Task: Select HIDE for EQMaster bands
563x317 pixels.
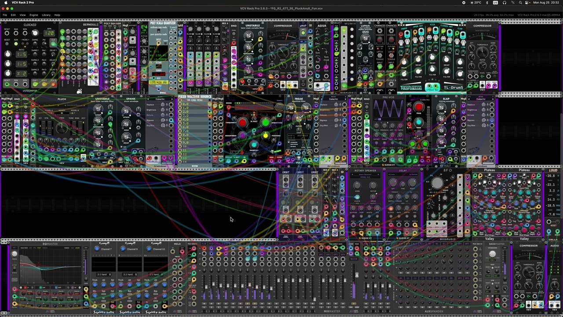Action: click(73, 248)
